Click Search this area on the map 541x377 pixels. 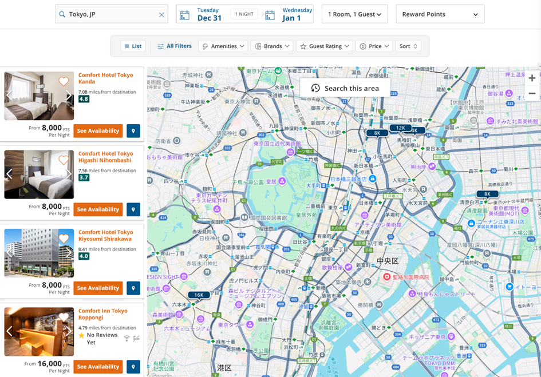point(345,88)
